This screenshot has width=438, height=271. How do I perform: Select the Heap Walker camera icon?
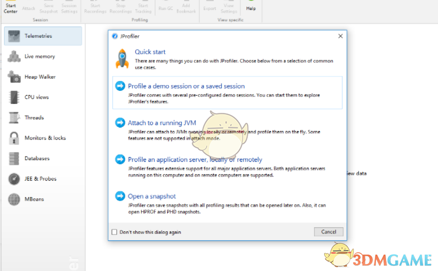coord(14,77)
